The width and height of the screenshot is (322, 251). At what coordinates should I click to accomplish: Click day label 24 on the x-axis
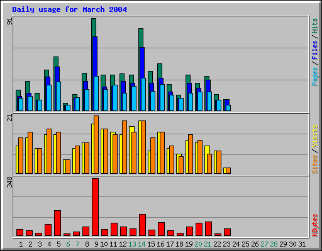[x=236, y=244]
